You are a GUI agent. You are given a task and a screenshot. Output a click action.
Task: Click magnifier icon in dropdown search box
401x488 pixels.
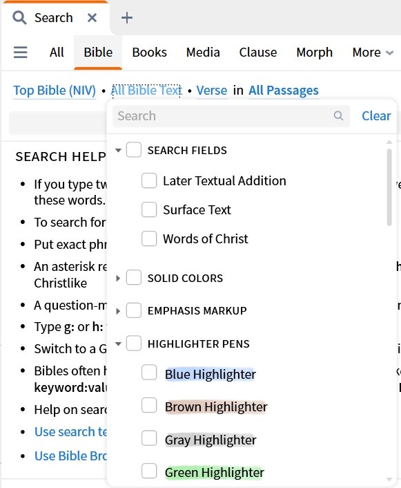coord(338,115)
